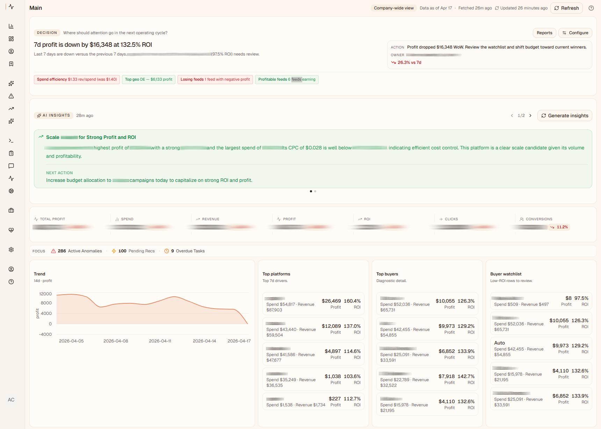Open the bar chart icon in sidebar
This screenshot has width=601, height=429.
11,26
